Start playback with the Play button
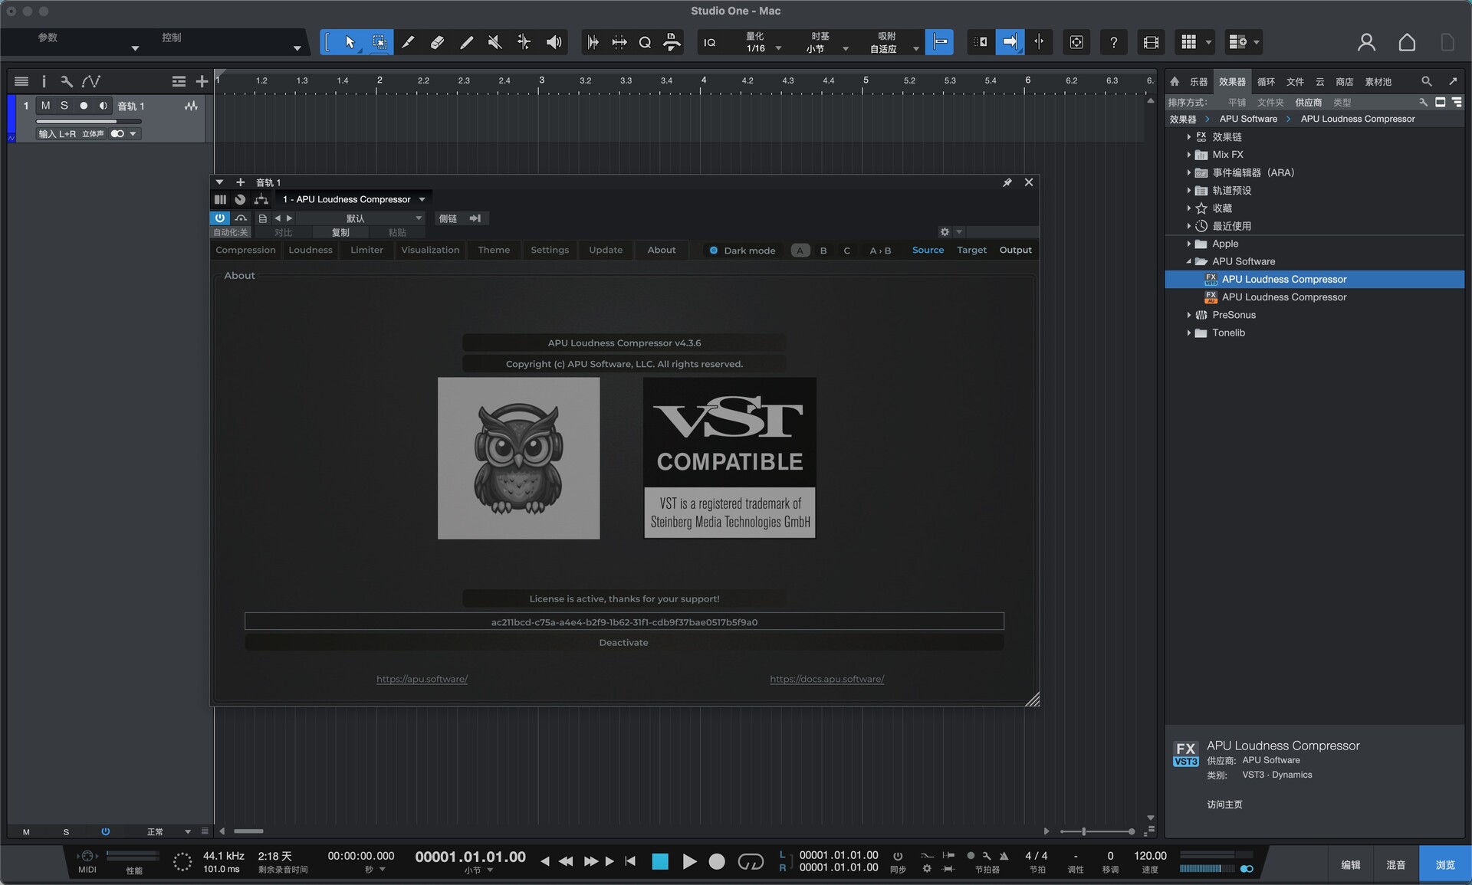1472x885 pixels. pyautogui.click(x=689, y=862)
